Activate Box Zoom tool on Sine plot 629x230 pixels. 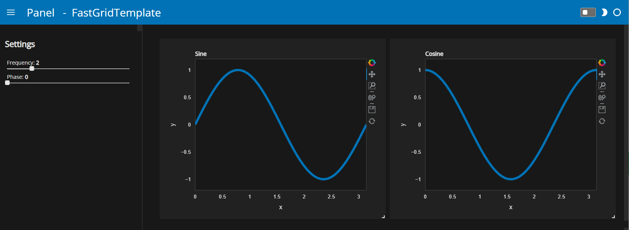(372, 86)
